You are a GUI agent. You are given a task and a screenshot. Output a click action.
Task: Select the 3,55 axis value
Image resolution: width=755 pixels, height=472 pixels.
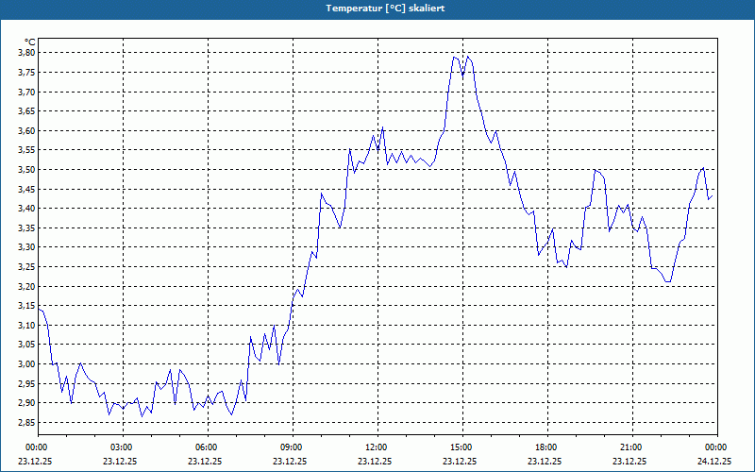27,150
